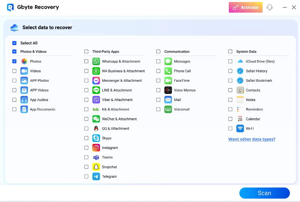Click the Telegram paper plane icon
Image resolution: width=300 pixels, height=202 pixels.
click(96, 176)
